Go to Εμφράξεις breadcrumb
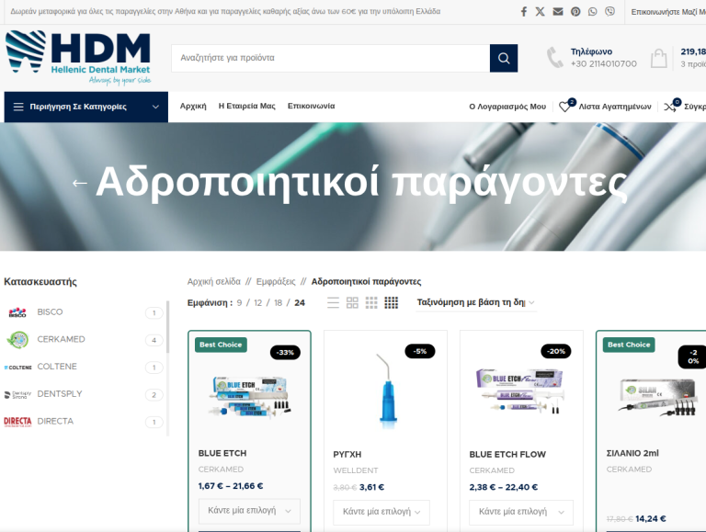 (276, 282)
